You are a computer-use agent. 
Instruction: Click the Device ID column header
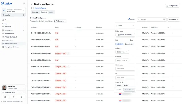[34, 27]
